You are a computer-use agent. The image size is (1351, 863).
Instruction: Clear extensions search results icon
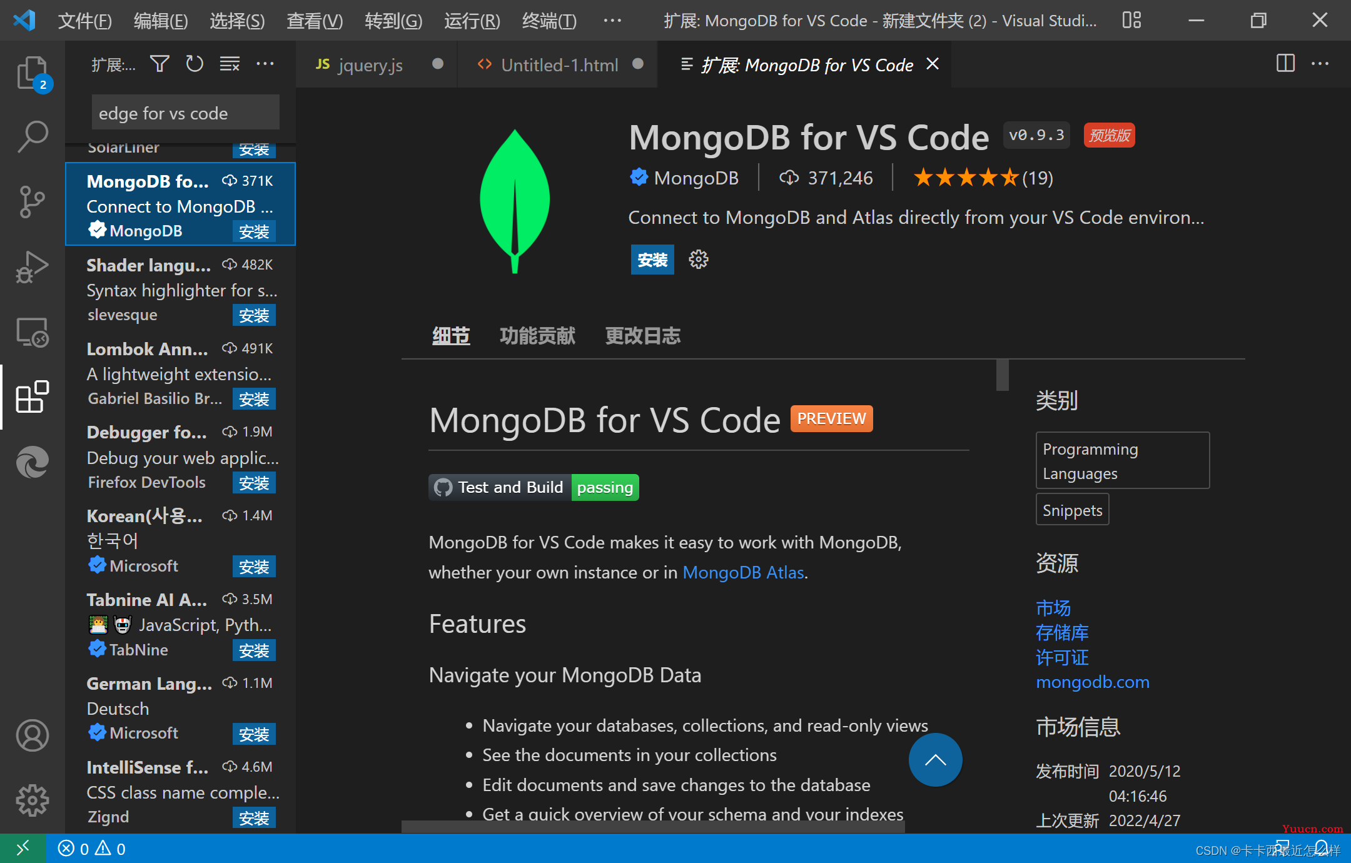point(230,64)
